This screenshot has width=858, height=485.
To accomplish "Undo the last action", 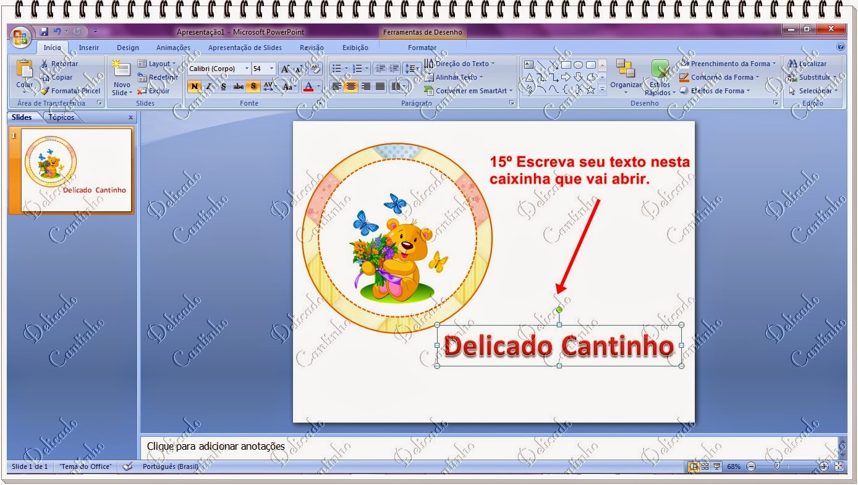I will (x=57, y=32).
